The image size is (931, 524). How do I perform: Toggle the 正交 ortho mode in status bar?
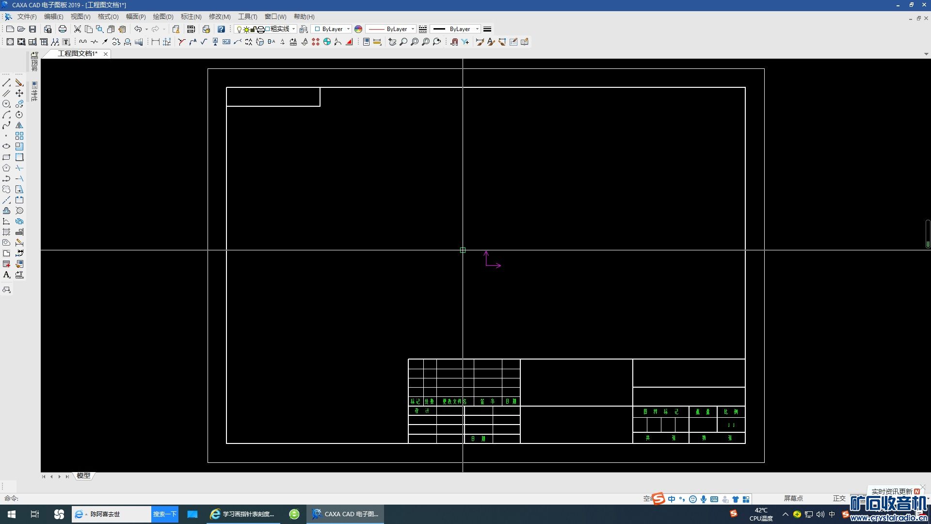(839, 498)
